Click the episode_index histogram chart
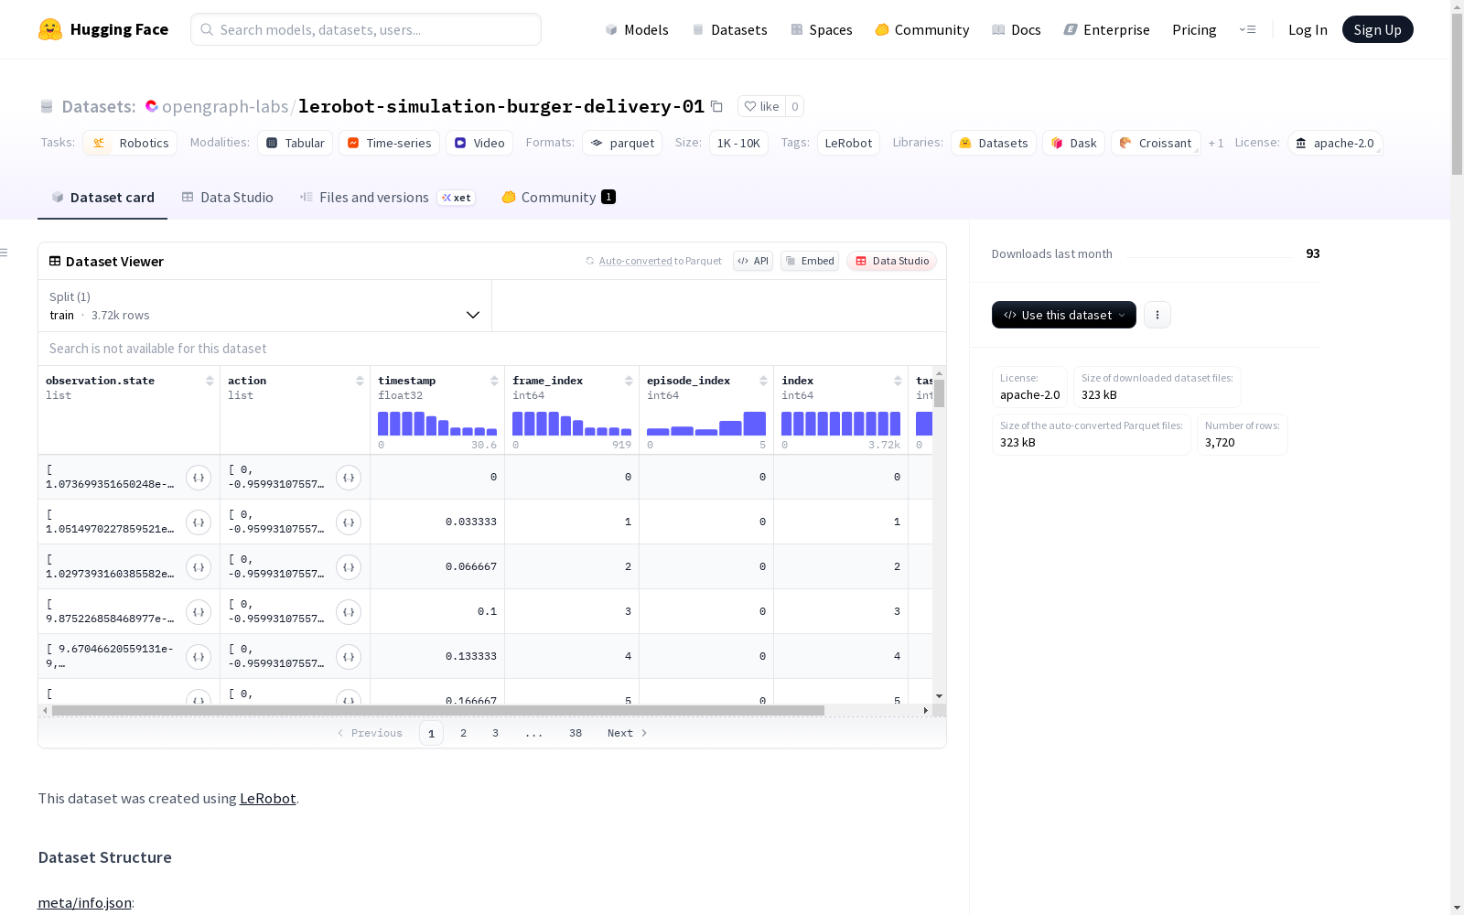Screen dimensions: 1464x915 click(706, 424)
